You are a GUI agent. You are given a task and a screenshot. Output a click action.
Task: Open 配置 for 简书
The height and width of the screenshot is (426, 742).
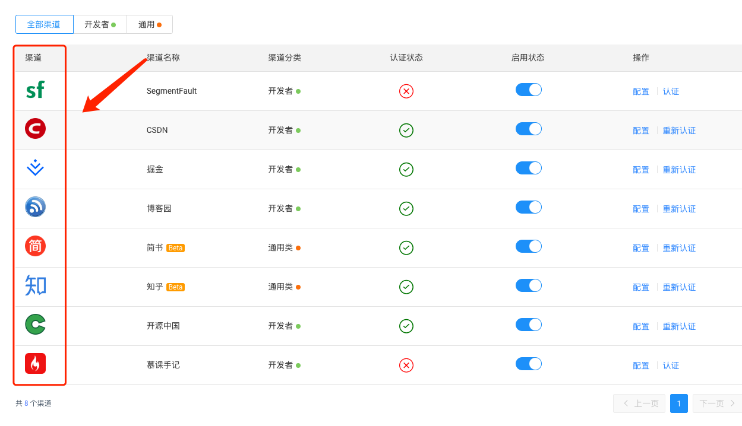coord(641,248)
